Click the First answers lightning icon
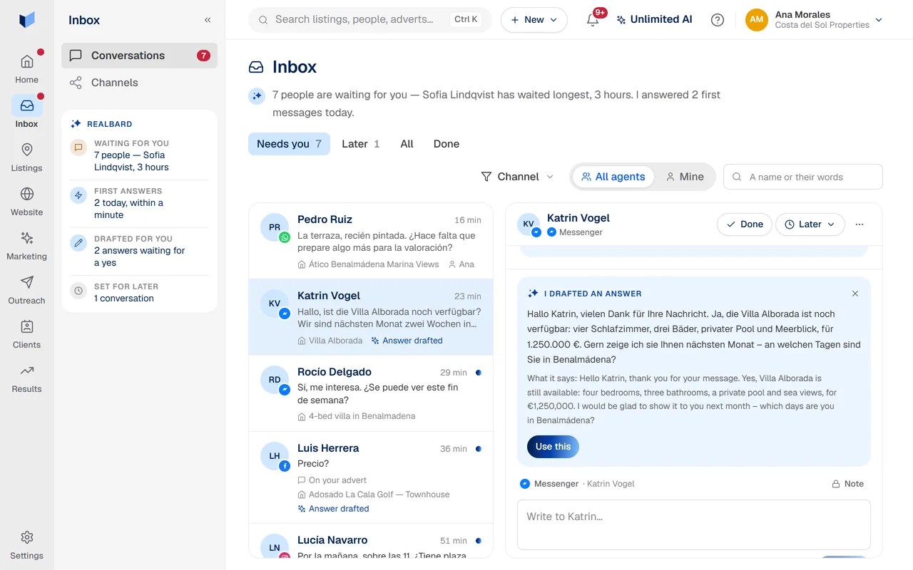The height and width of the screenshot is (570, 913). pyautogui.click(x=78, y=195)
